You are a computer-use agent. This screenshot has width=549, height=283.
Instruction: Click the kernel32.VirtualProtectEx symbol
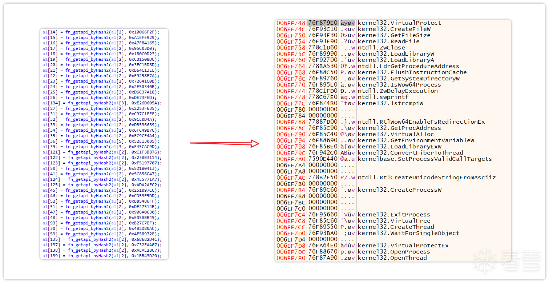[x=403, y=246]
